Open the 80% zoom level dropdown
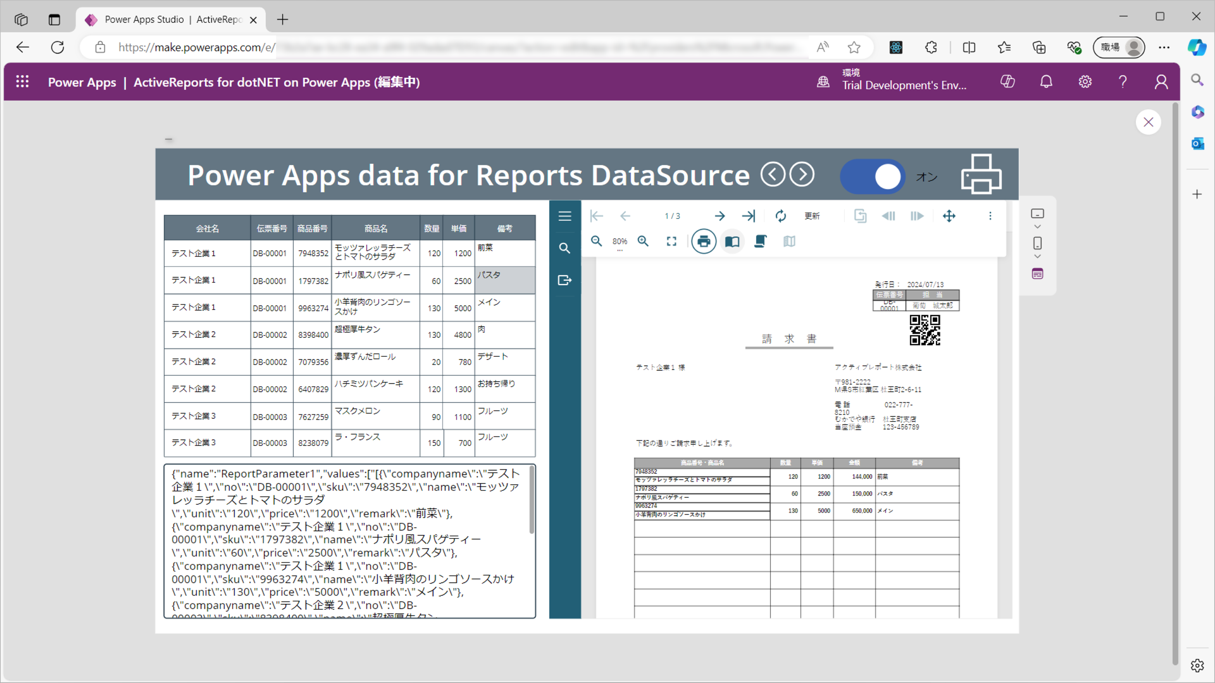Screen dimensions: 1215x683 (x=620, y=242)
